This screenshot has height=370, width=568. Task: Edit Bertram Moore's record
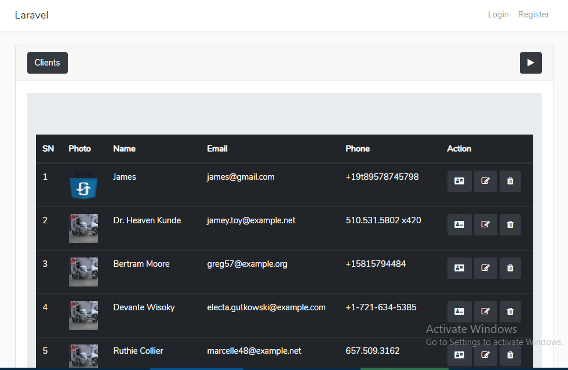[x=486, y=268]
